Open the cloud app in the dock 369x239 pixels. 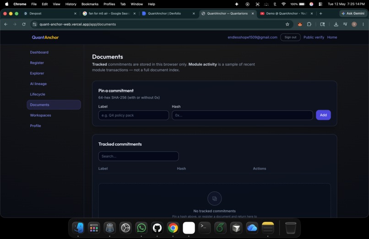[x=252, y=228]
